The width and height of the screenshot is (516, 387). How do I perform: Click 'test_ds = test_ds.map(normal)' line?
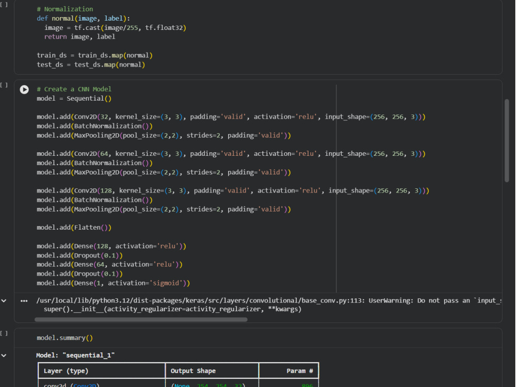tap(91, 64)
